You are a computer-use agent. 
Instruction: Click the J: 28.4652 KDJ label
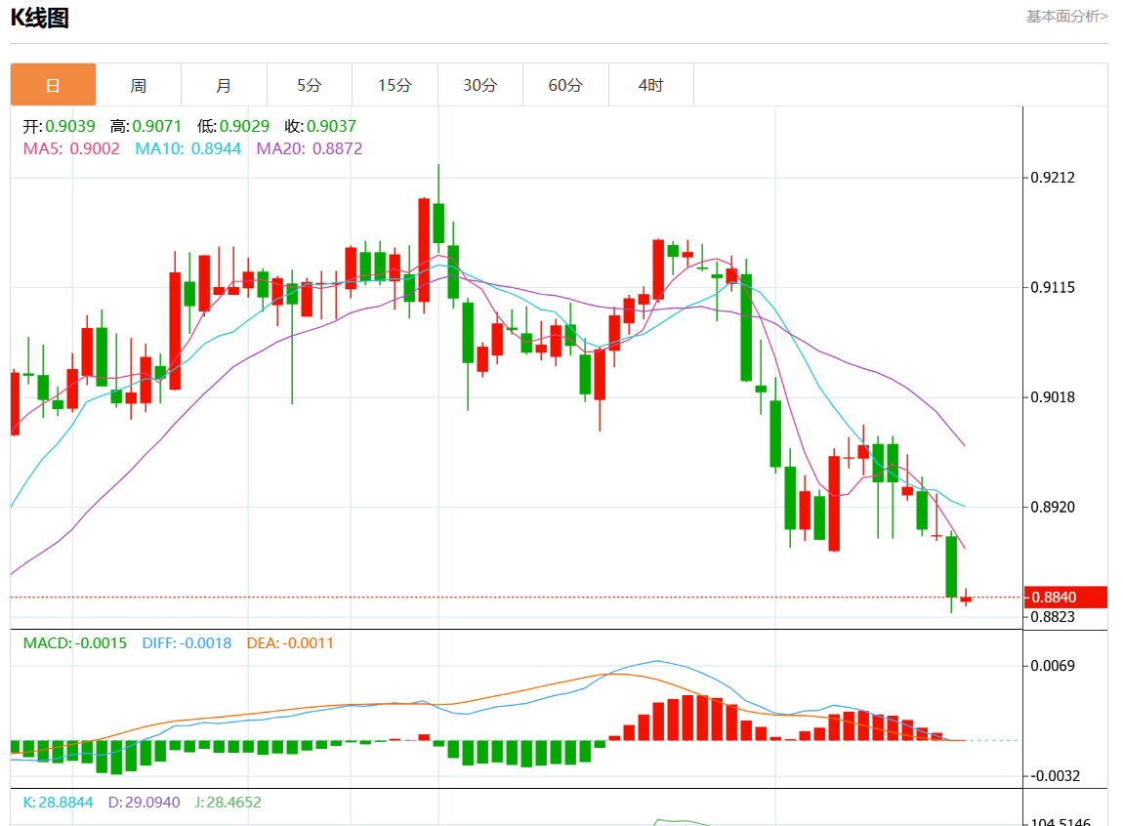[x=228, y=803]
